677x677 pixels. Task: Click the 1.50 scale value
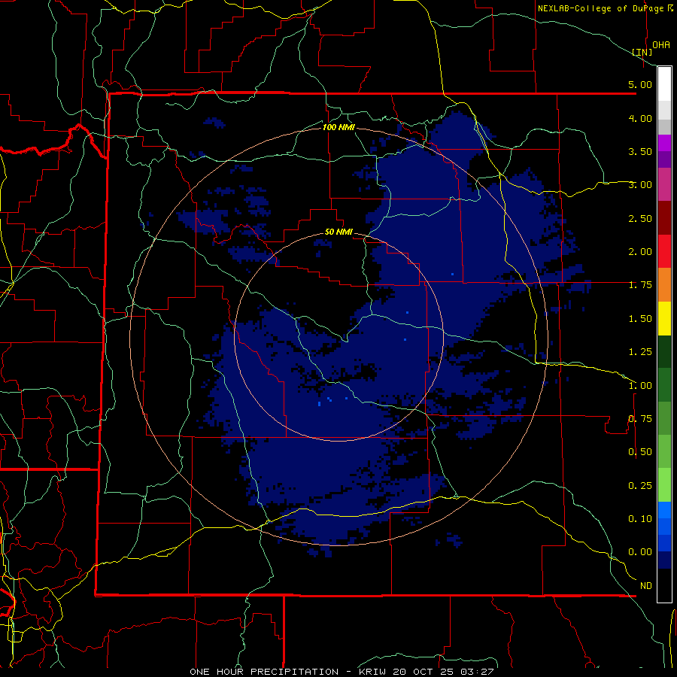pos(640,319)
